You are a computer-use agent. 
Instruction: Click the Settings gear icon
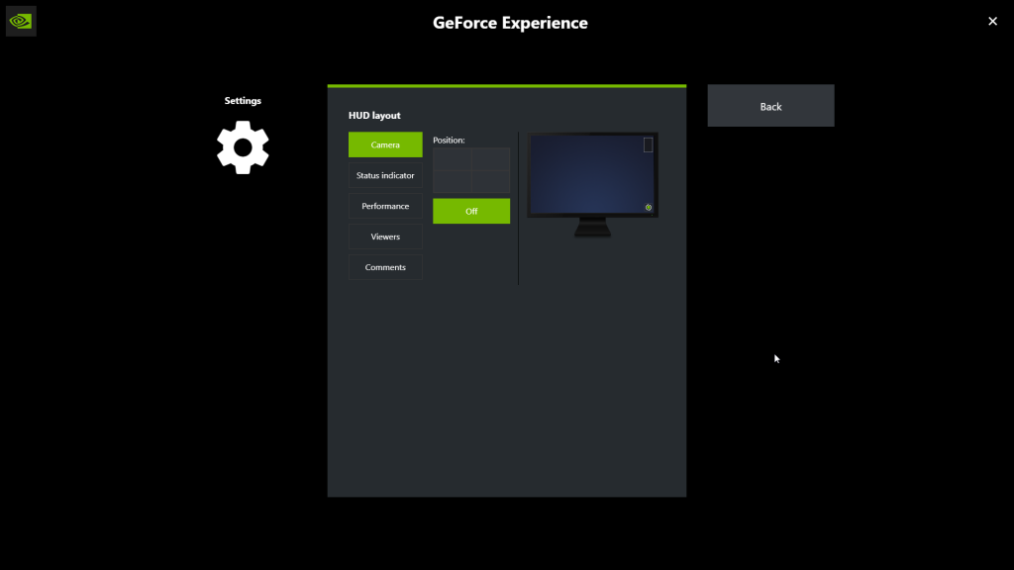(243, 147)
